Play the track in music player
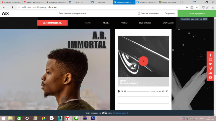 pyautogui.click(x=119, y=91)
